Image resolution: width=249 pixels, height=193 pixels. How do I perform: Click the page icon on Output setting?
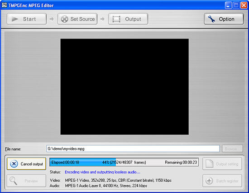coord(210,164)
